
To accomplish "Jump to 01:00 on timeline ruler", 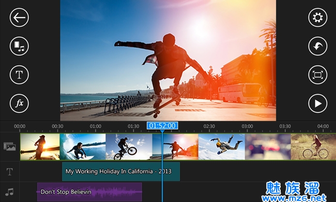I will 95,126.
